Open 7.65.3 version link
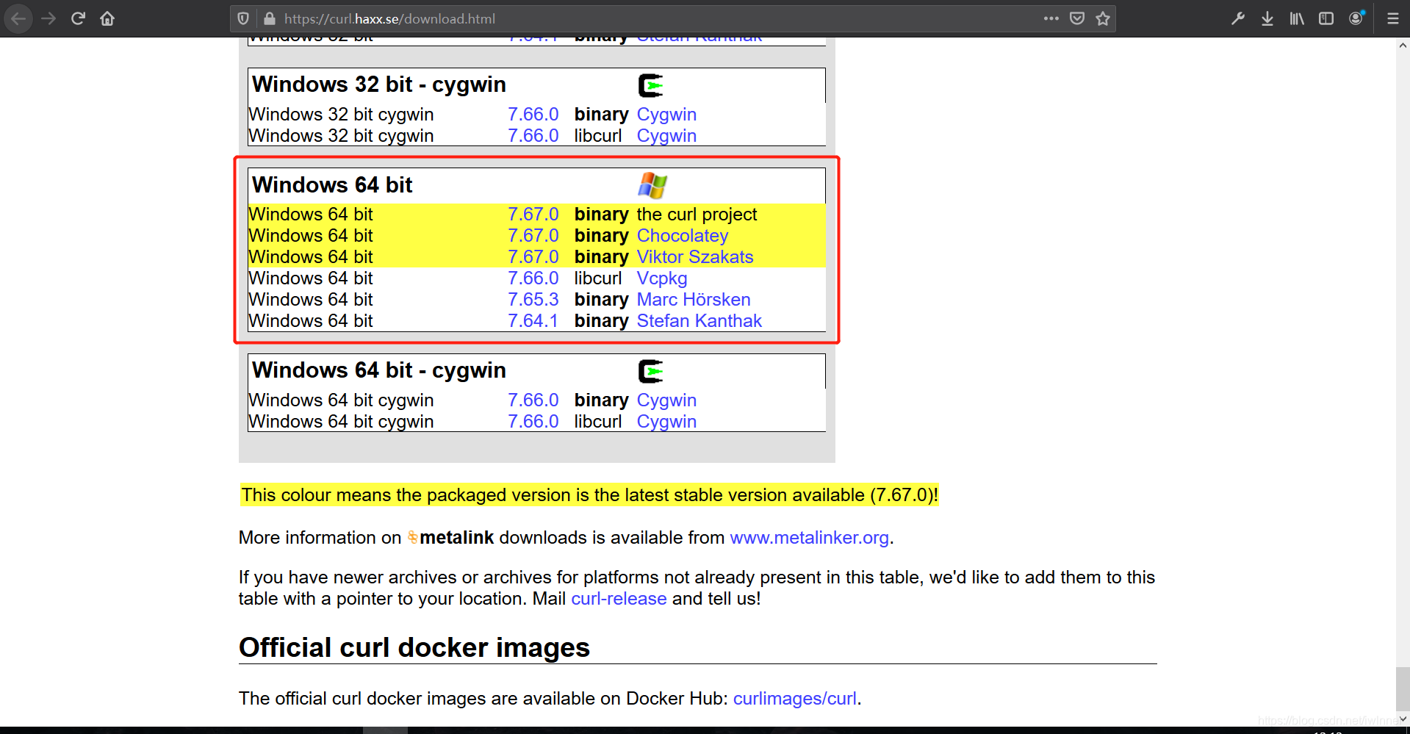This screenshot has width=1410, height=734. (x=533, y=300)
